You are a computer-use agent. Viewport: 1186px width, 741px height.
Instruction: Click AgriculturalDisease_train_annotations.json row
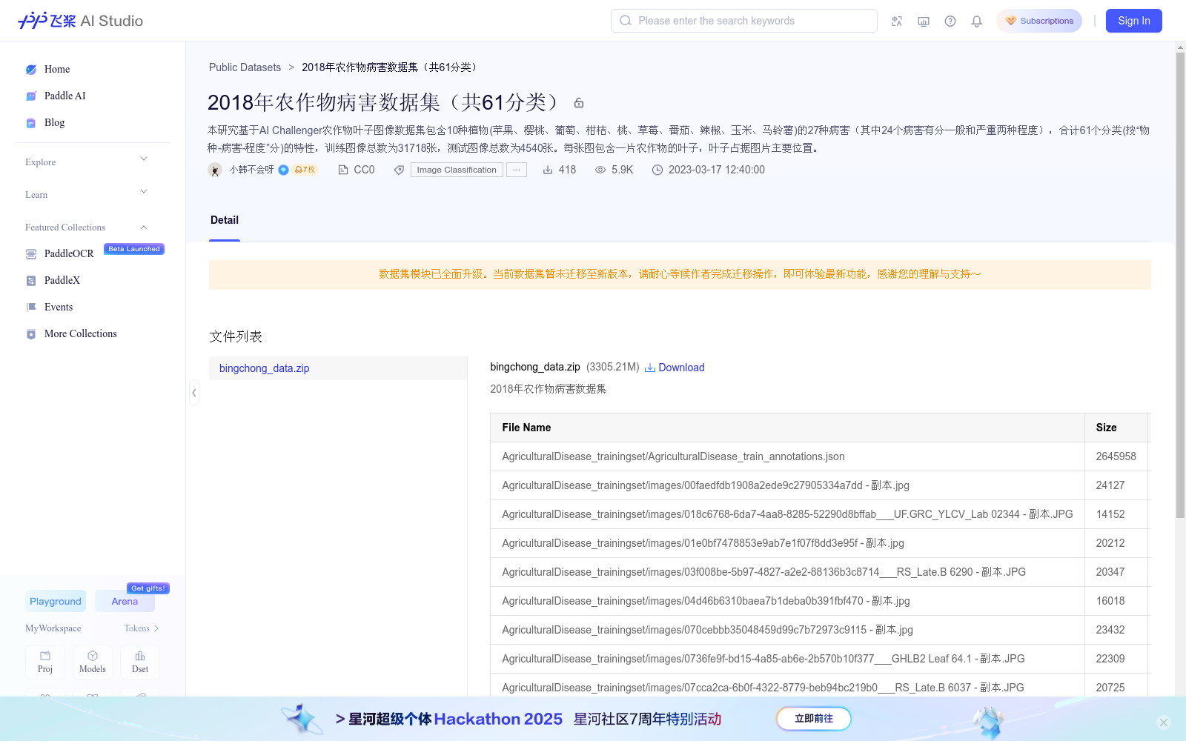pyautogui.click(x=787, y=456)
